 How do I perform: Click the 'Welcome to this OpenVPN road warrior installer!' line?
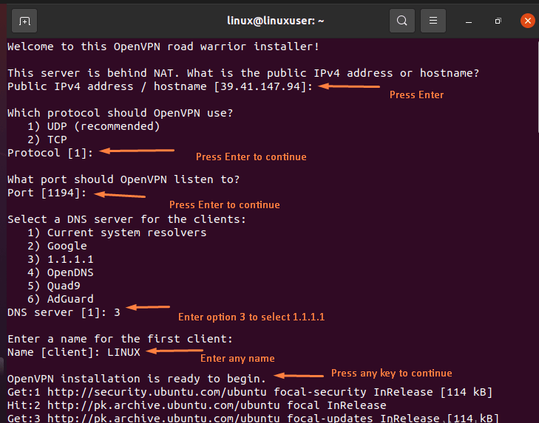coord(163,47)
